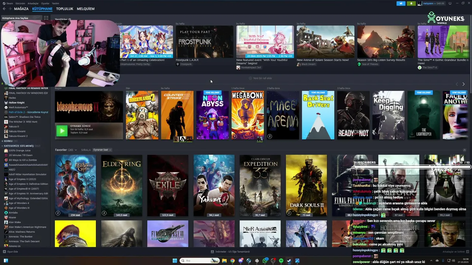Go back with the navigation arrow
472x265 pixels.
tap(4, 9)
